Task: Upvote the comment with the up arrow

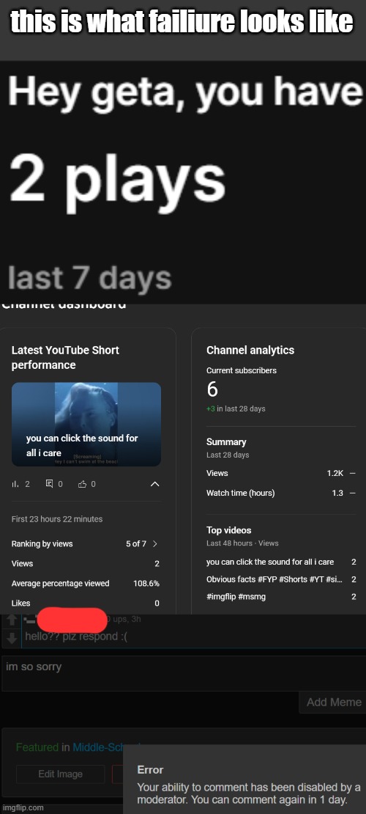Action: click(12, 620)
